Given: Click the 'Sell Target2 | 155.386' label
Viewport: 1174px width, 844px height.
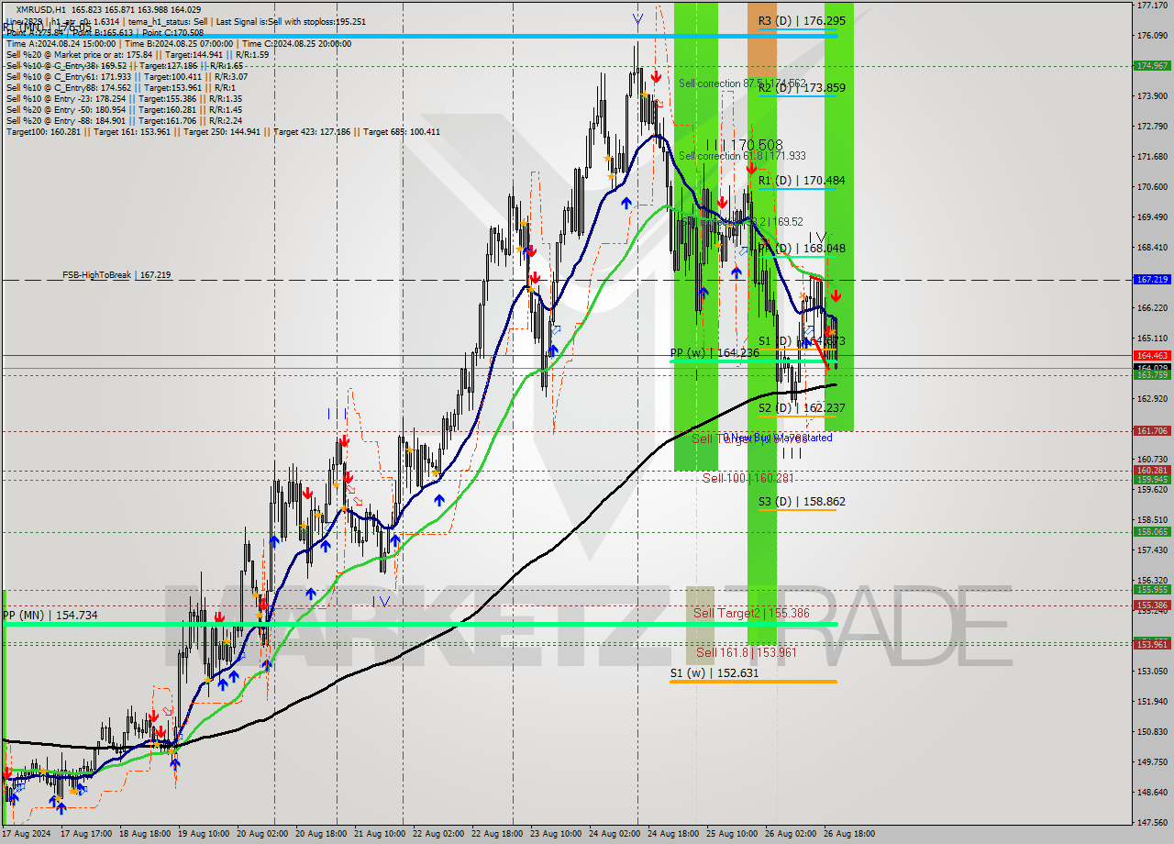Looking at the screenshot, I should pos(751,613).
